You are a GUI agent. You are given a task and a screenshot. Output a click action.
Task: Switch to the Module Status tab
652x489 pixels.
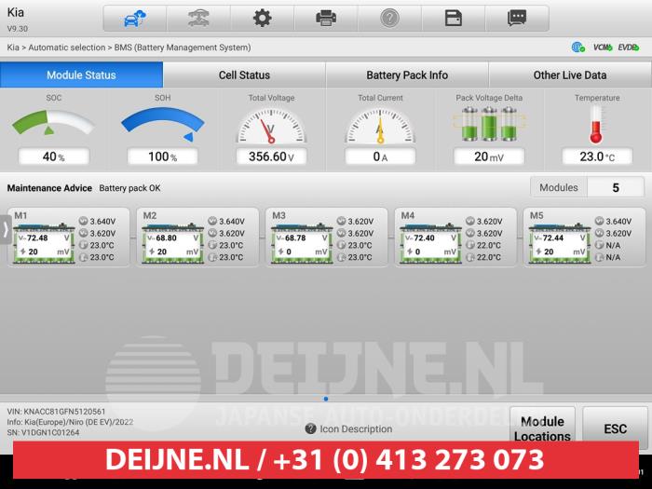[x=82, y=75]
